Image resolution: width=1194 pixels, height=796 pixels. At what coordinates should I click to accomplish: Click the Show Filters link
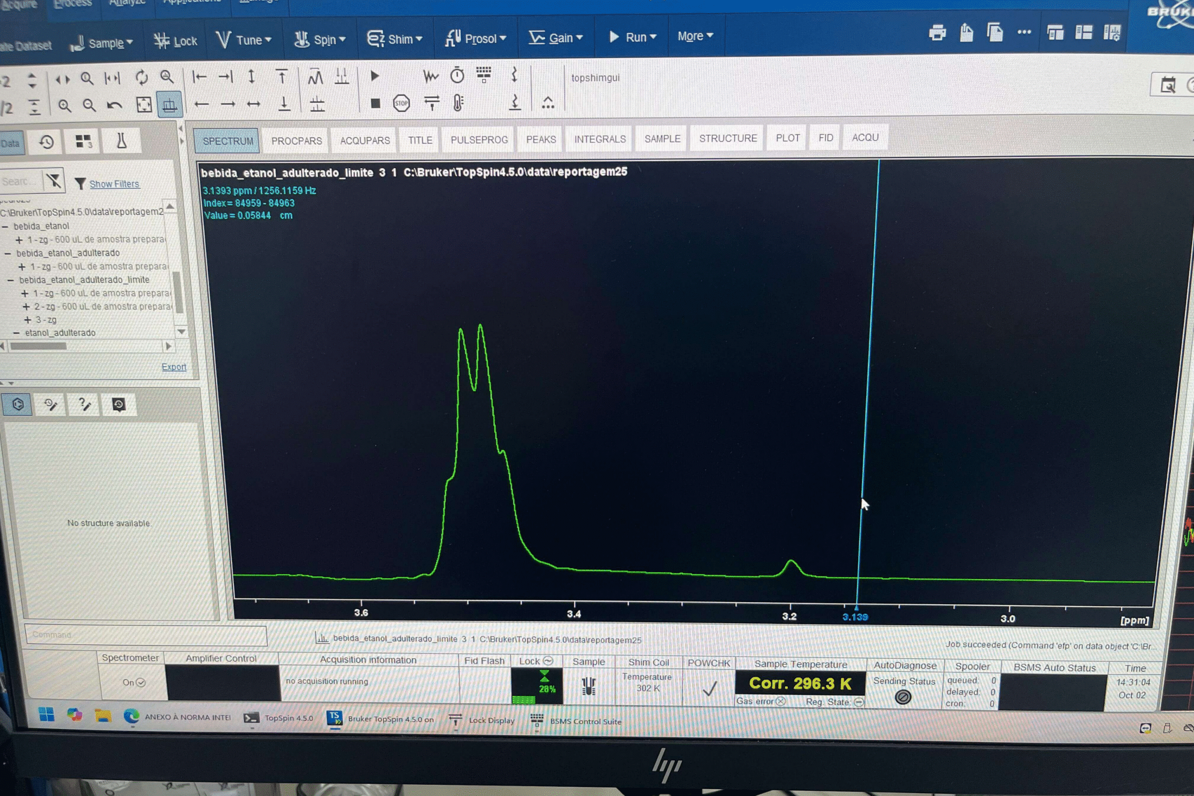tap(114, 184)
